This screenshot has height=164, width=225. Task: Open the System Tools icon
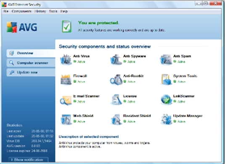[166, 79]
